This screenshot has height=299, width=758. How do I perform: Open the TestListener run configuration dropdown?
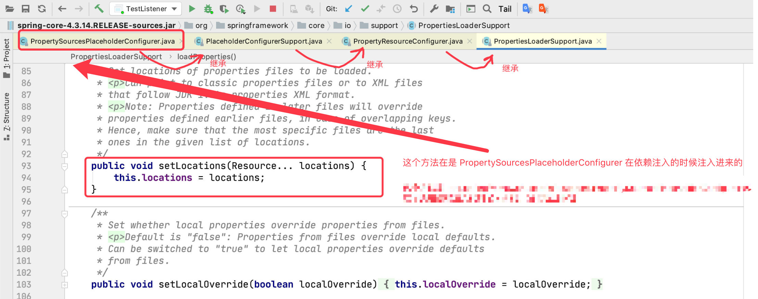pos(145,9)
